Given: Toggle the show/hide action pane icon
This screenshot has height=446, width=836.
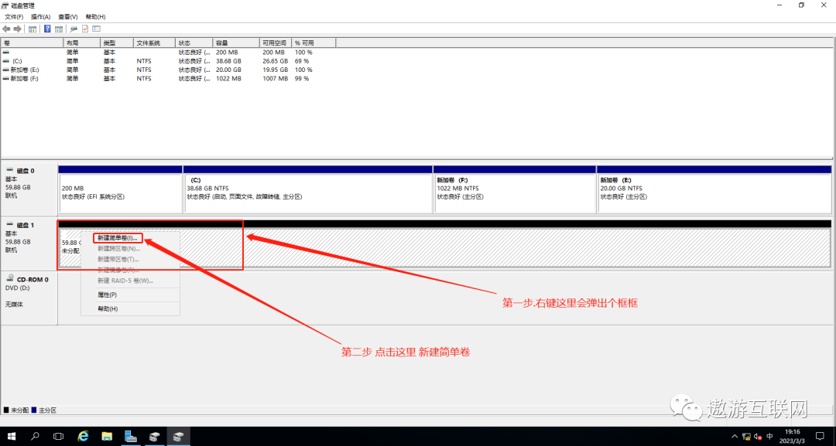Looking at the screenshot, I should pos(59,29).
